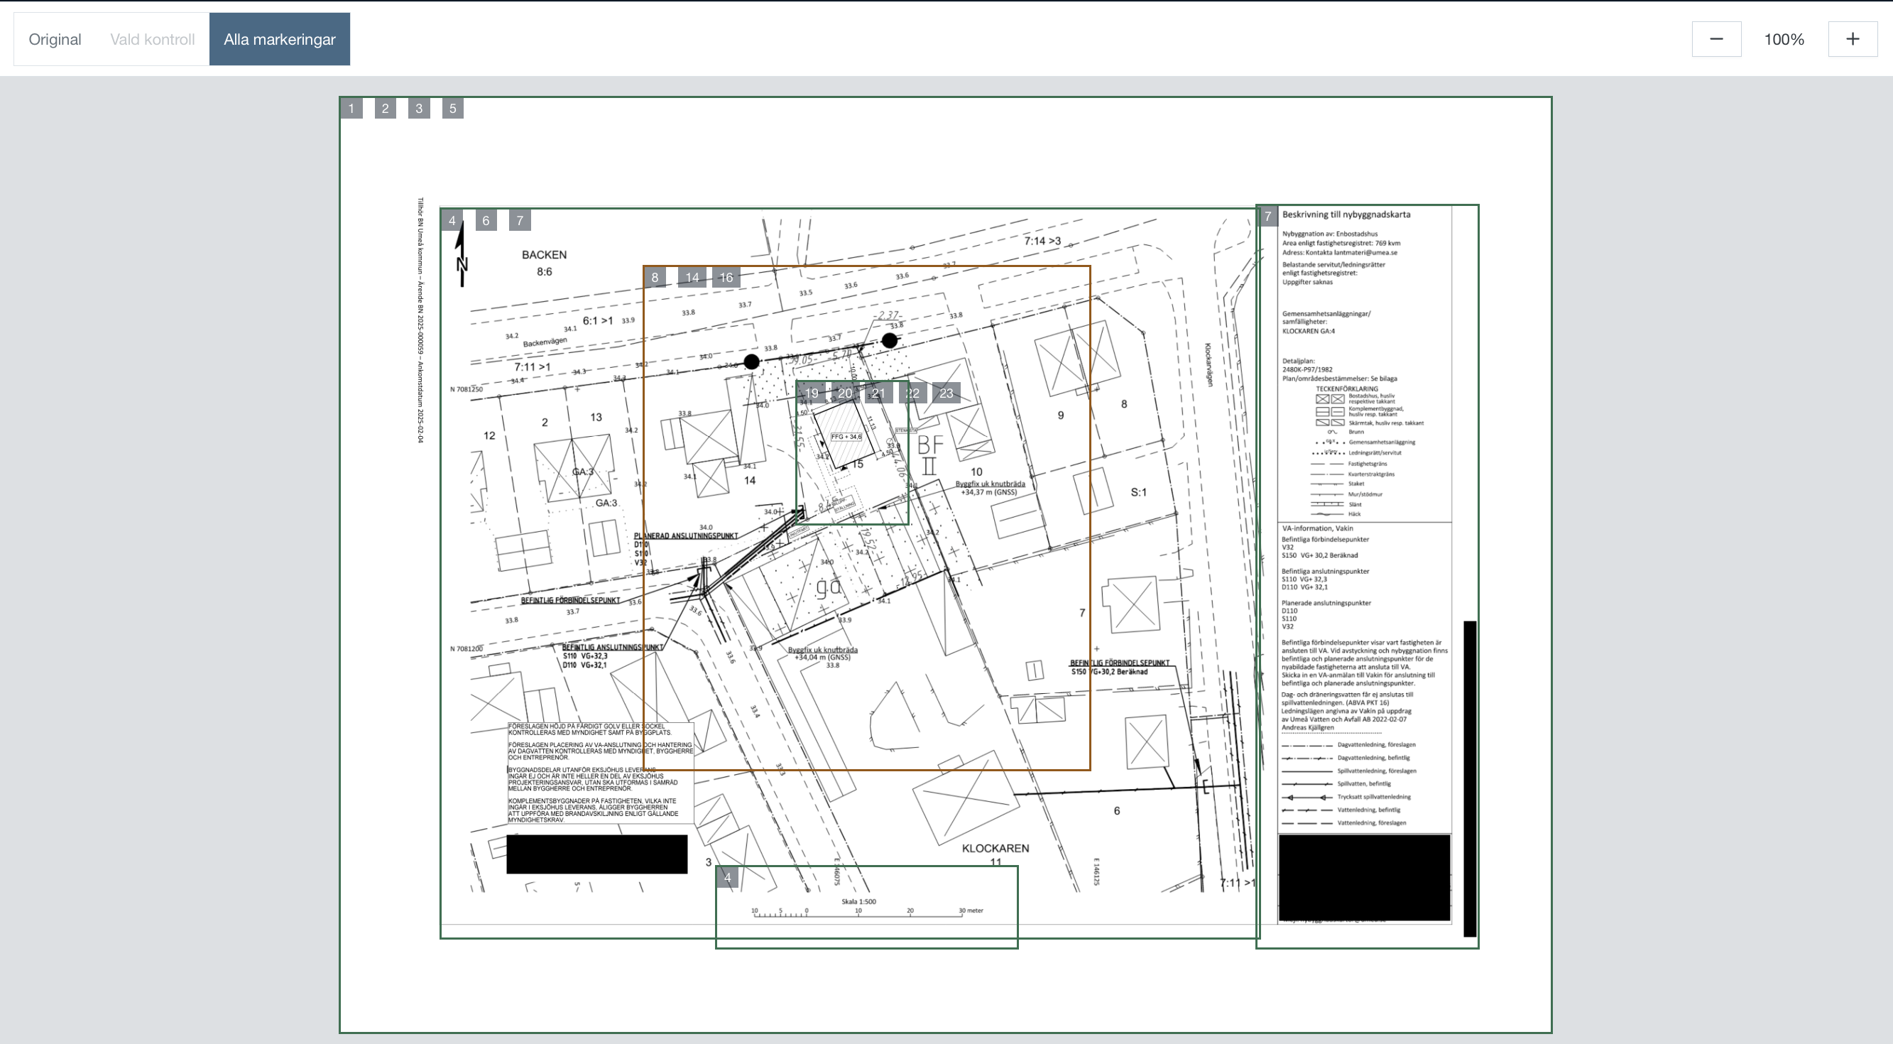The width and height of the screenshot is (1893, 1044).
Task: Choose marker badge 20 over the building
Action: coord(845,393)
